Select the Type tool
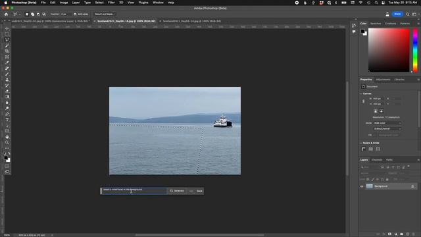The image size is (421, 237). [7, 120]
